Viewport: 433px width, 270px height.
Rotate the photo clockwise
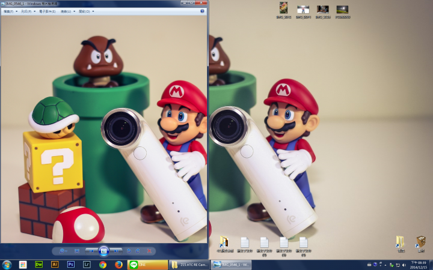[138, 251]
